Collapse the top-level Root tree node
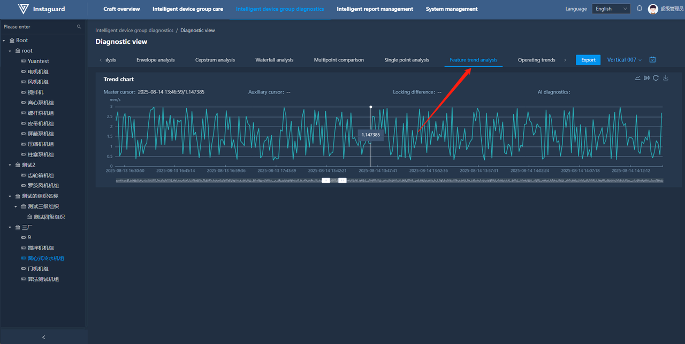The height and width of the screenshot is (344, 685). [4, 41]
